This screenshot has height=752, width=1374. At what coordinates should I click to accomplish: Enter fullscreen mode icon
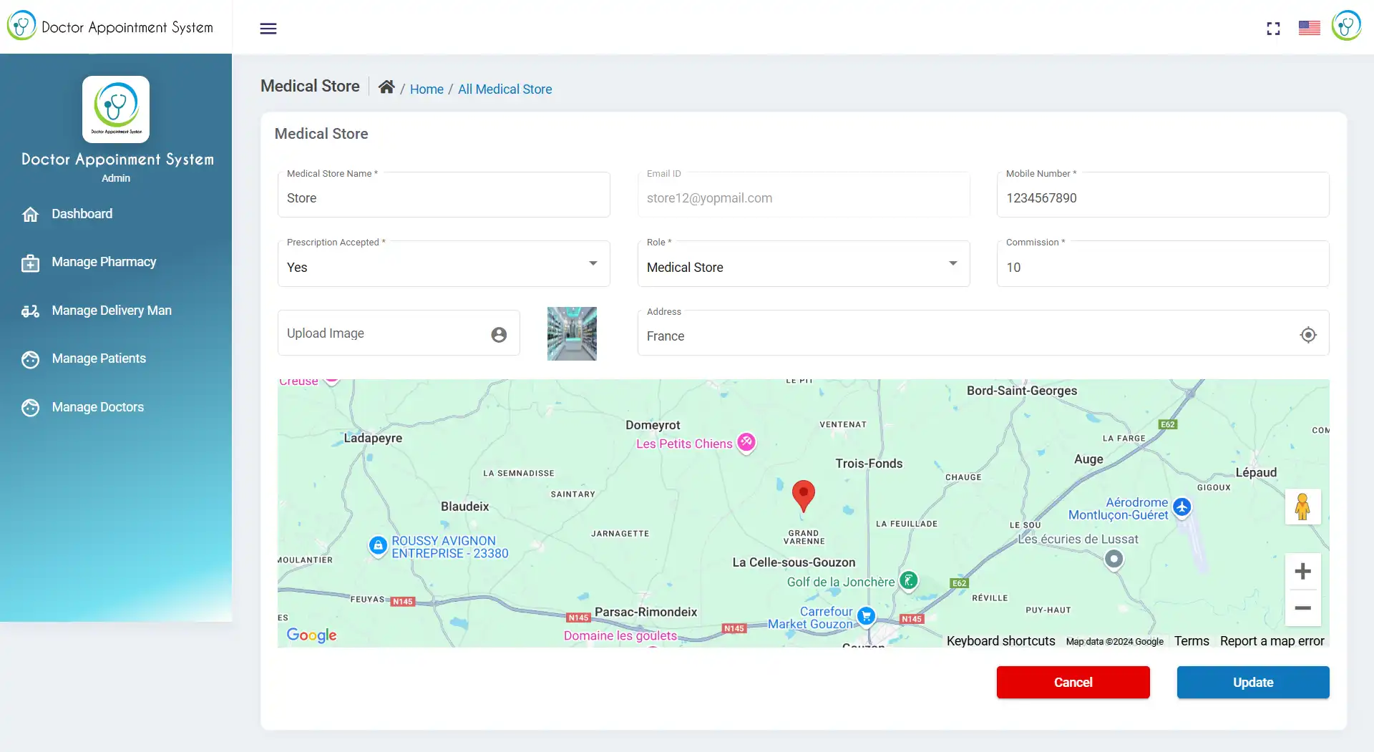tap(1273, 29)
